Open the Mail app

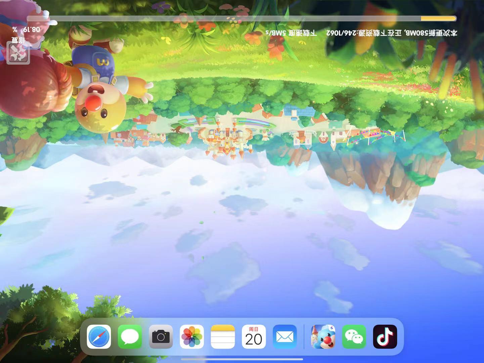[x=285, y=336]
